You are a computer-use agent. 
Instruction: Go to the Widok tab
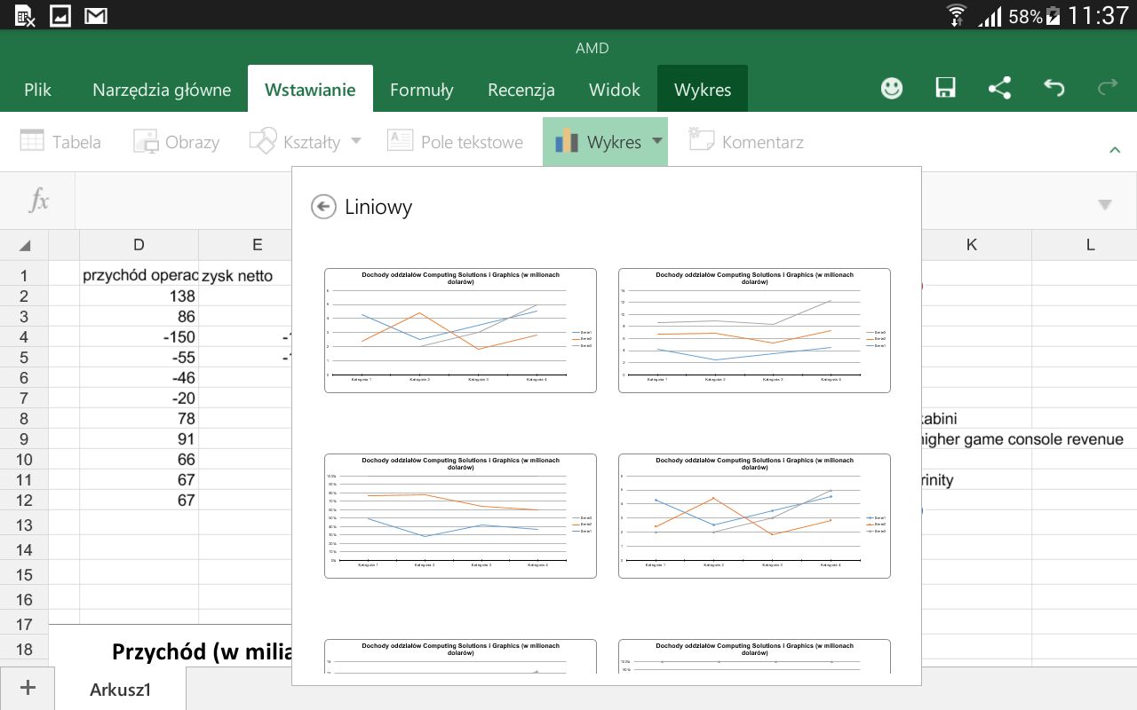[x=615, y=89]
